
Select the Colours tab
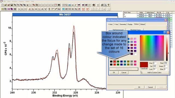[136, 24]
